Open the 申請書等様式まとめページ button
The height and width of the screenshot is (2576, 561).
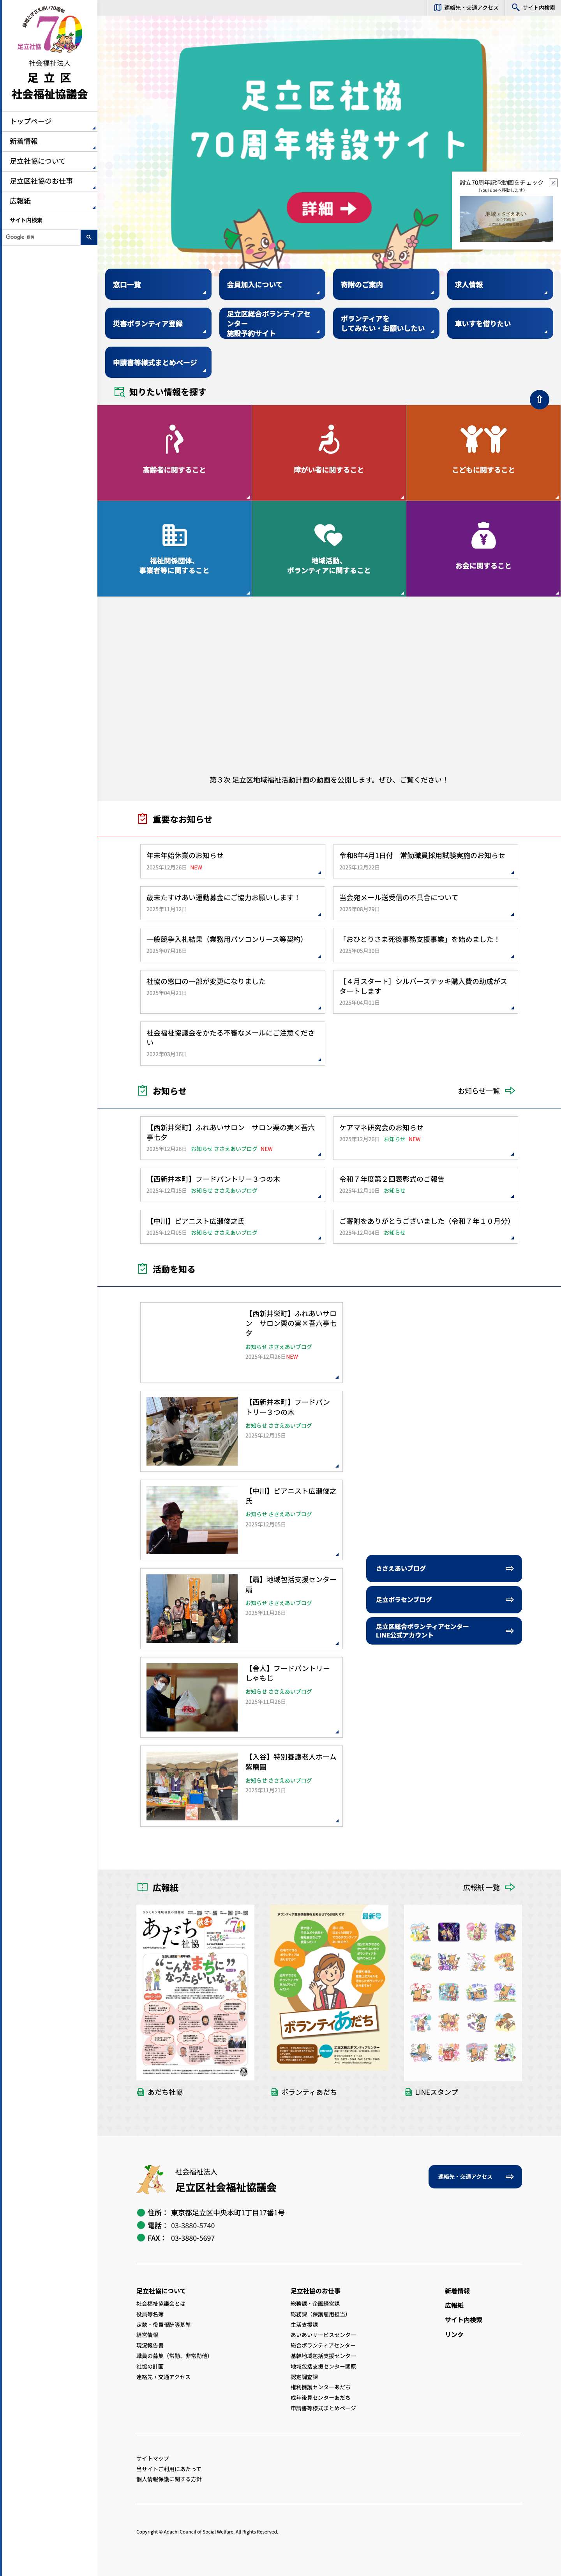[x=158, y=362]
